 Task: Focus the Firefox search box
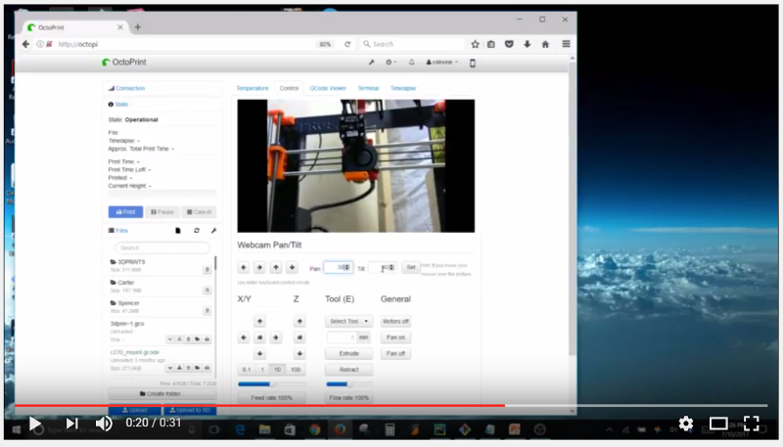[412, 44]
